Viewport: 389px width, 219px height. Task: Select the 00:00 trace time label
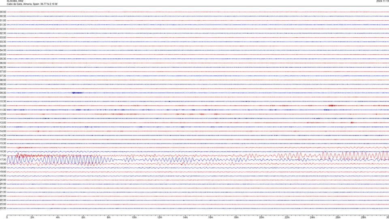[3, 12]
